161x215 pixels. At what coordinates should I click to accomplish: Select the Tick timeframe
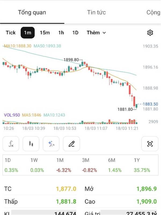tap(11, 33)
